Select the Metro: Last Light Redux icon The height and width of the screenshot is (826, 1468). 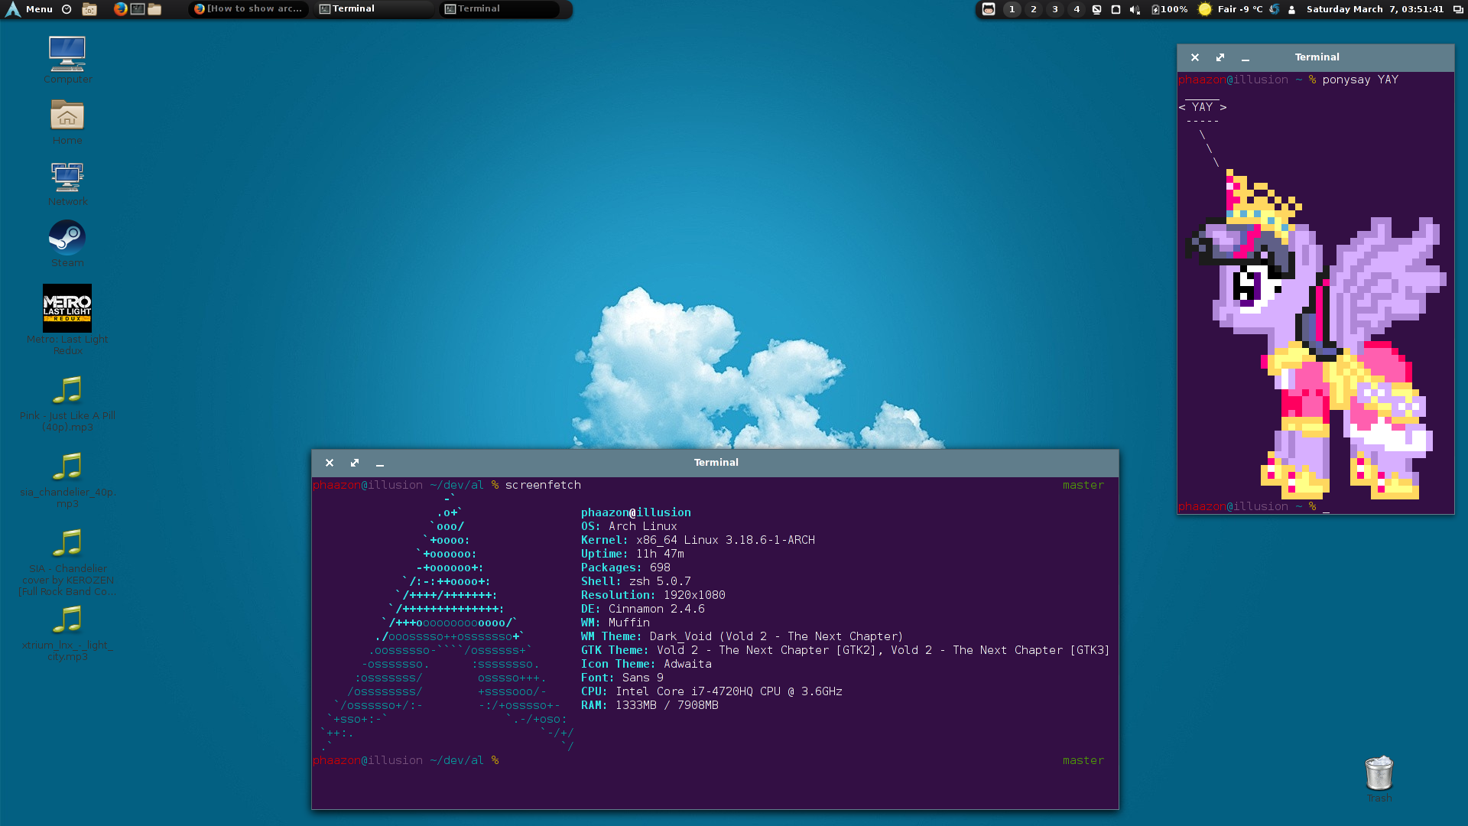67,308
